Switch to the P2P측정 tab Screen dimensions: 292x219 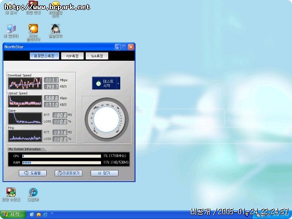point(72,56)
